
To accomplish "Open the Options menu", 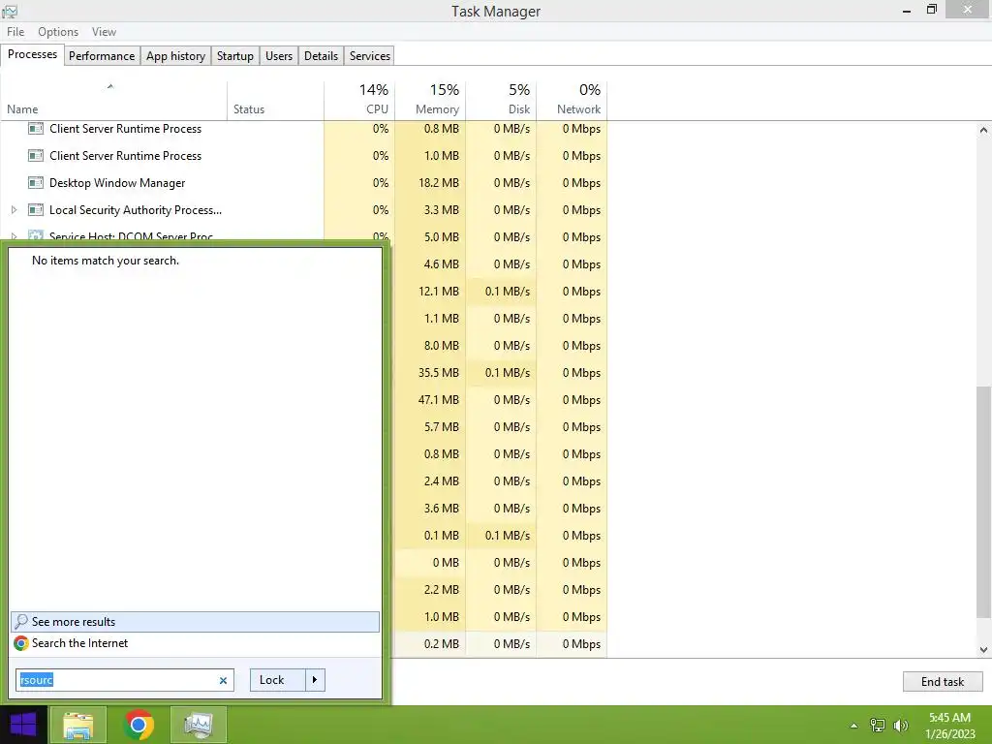I will tap(58, 32).
